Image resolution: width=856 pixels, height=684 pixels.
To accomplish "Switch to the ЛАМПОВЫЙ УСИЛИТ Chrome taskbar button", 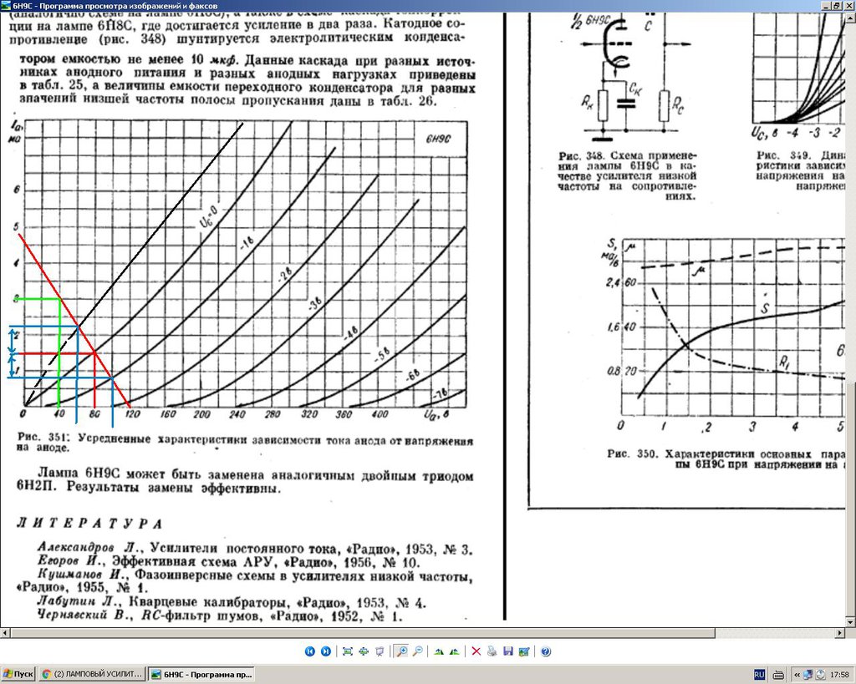I will [x=93, y=674].
